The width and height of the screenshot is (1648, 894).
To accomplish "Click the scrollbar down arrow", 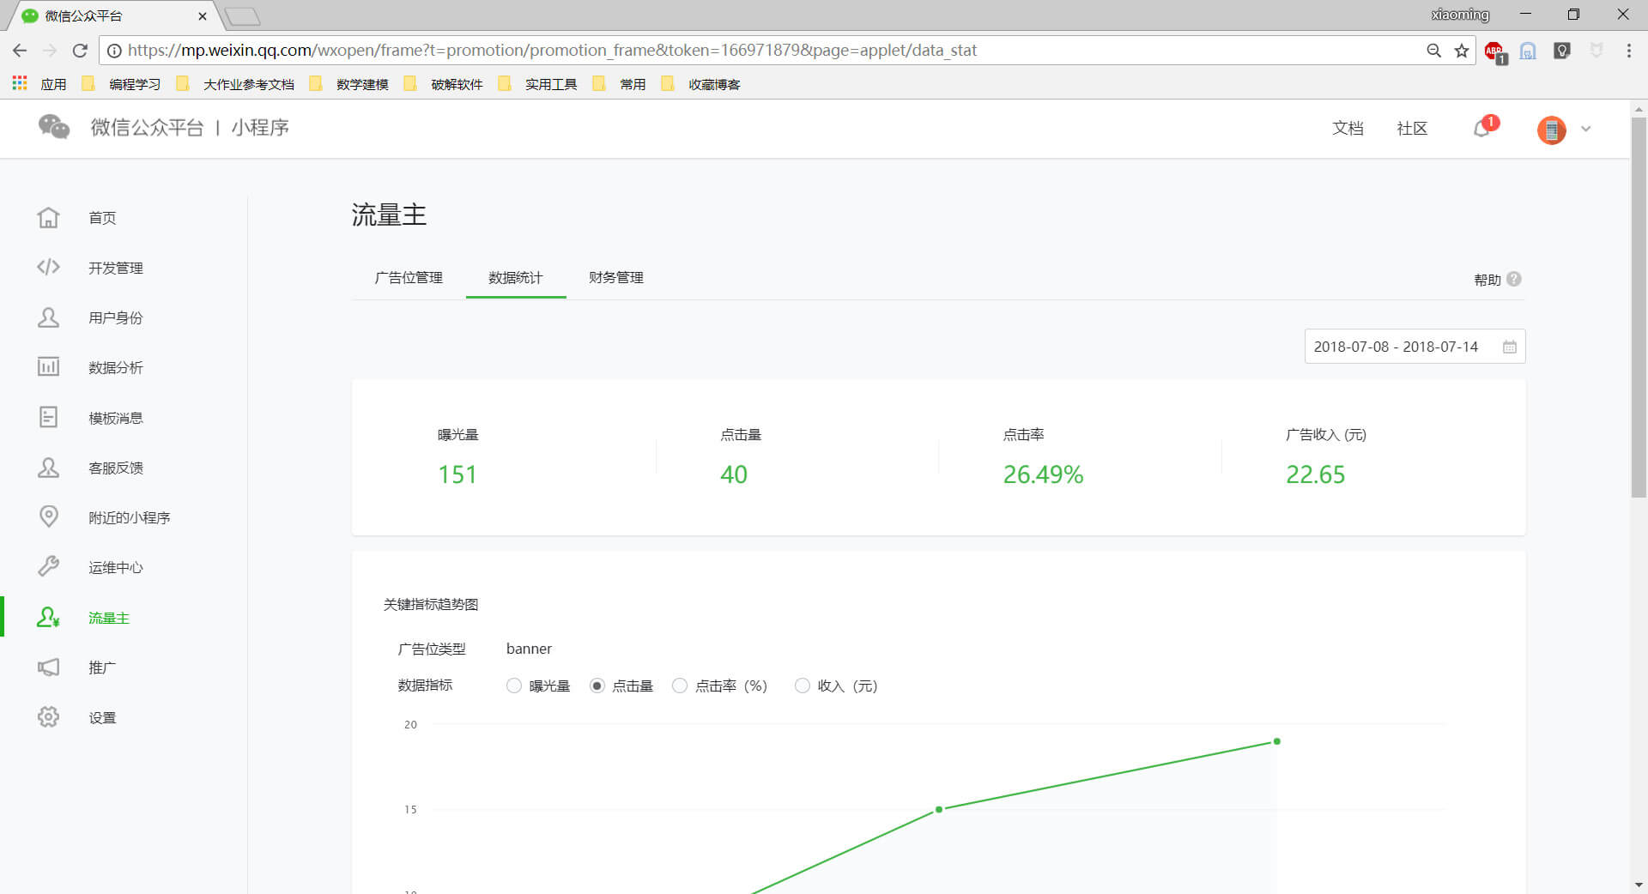I will click(1639, 885).
